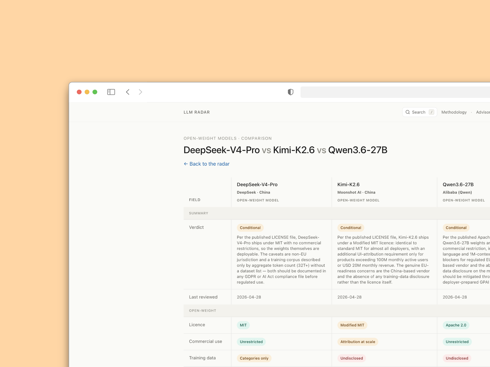
Task: Click the Attribution at scale tag
Action: point(357,342)
